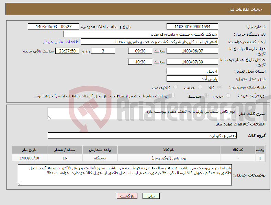Click the تعداد / مقدار column header
The height and width of the screenshot is (205, 271).
pos(65,150)
